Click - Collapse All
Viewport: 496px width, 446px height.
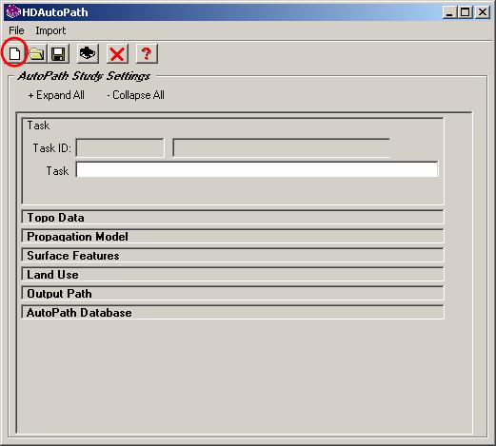pyautogui.click(x=135, y=95)
